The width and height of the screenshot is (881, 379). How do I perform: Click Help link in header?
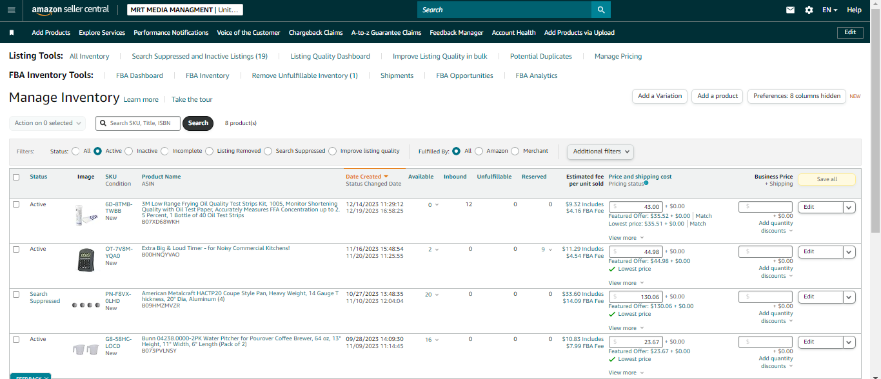(854, 10)
